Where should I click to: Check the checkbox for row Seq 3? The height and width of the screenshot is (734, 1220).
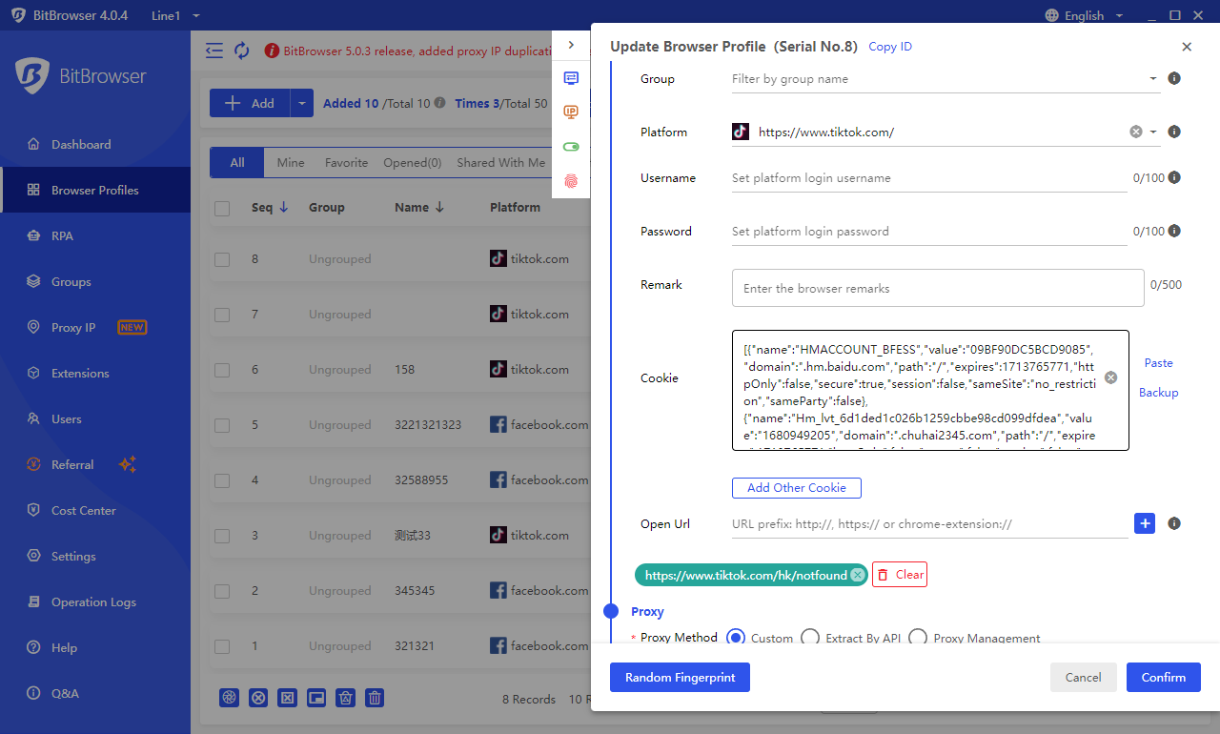pos(222,536)
